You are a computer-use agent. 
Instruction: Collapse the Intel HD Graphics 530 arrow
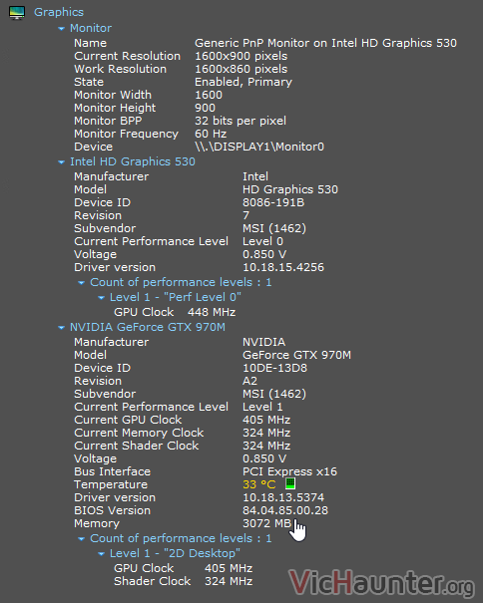(61, 162)
